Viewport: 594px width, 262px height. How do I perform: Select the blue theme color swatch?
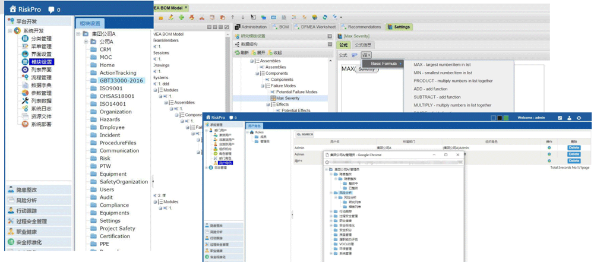(494, 118)
